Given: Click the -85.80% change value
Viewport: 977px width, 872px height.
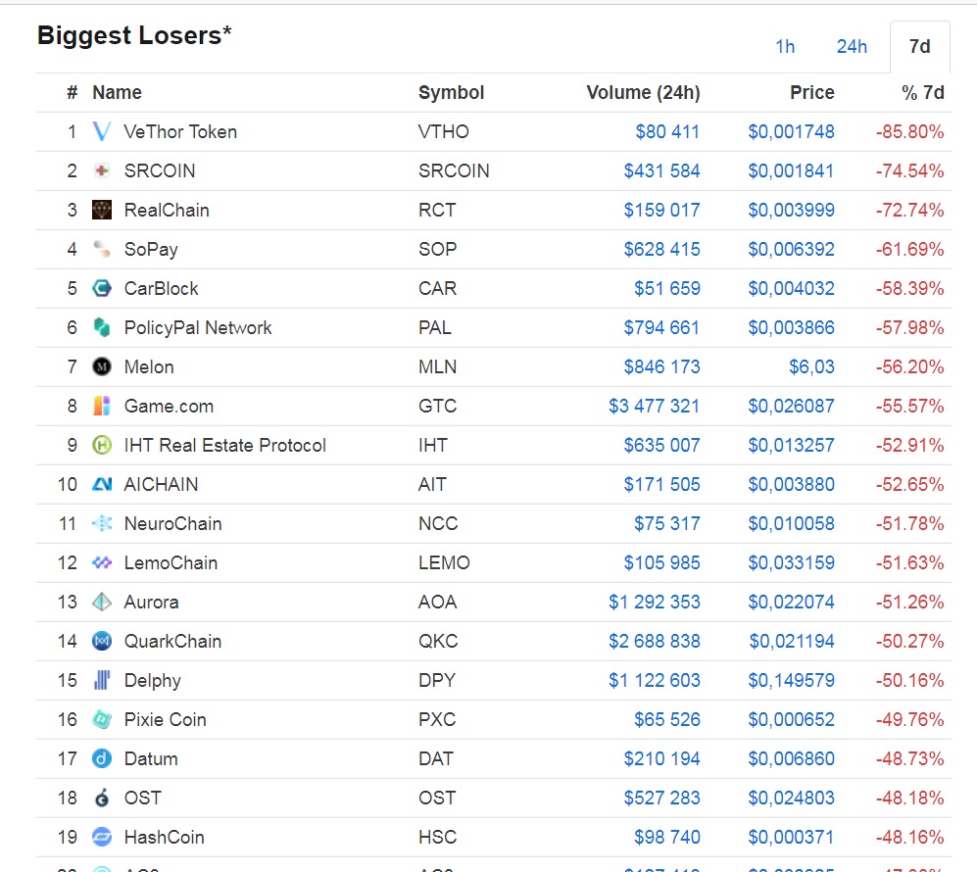Looking at the screenshot, I should point(909,131).
